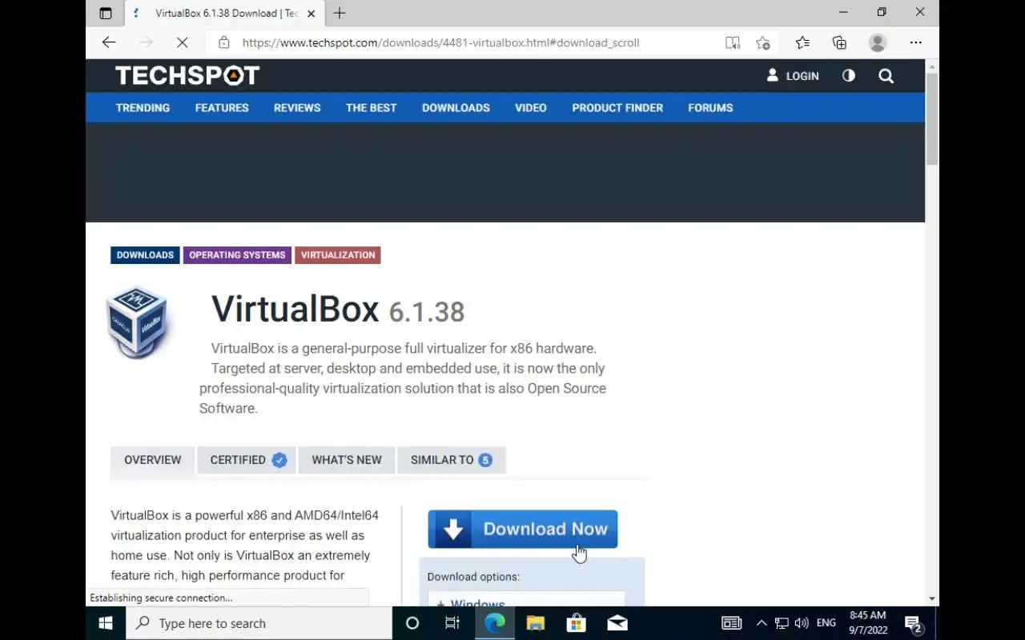The height and width of the screenshot is (640, 1025).
Task: Open the Favorites list
Action: point(802,42)
